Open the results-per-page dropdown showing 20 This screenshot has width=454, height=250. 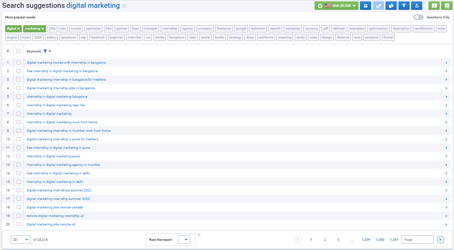click(x=20, y=239)
